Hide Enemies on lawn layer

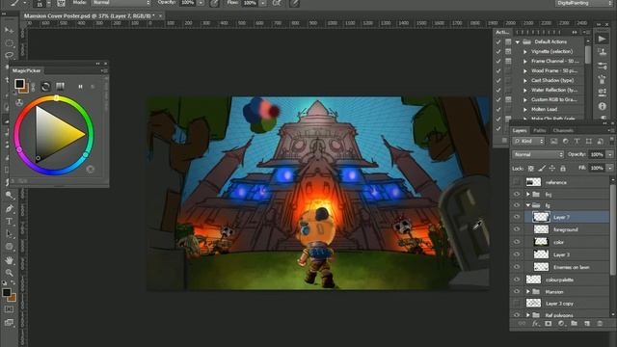pos(517,267)
